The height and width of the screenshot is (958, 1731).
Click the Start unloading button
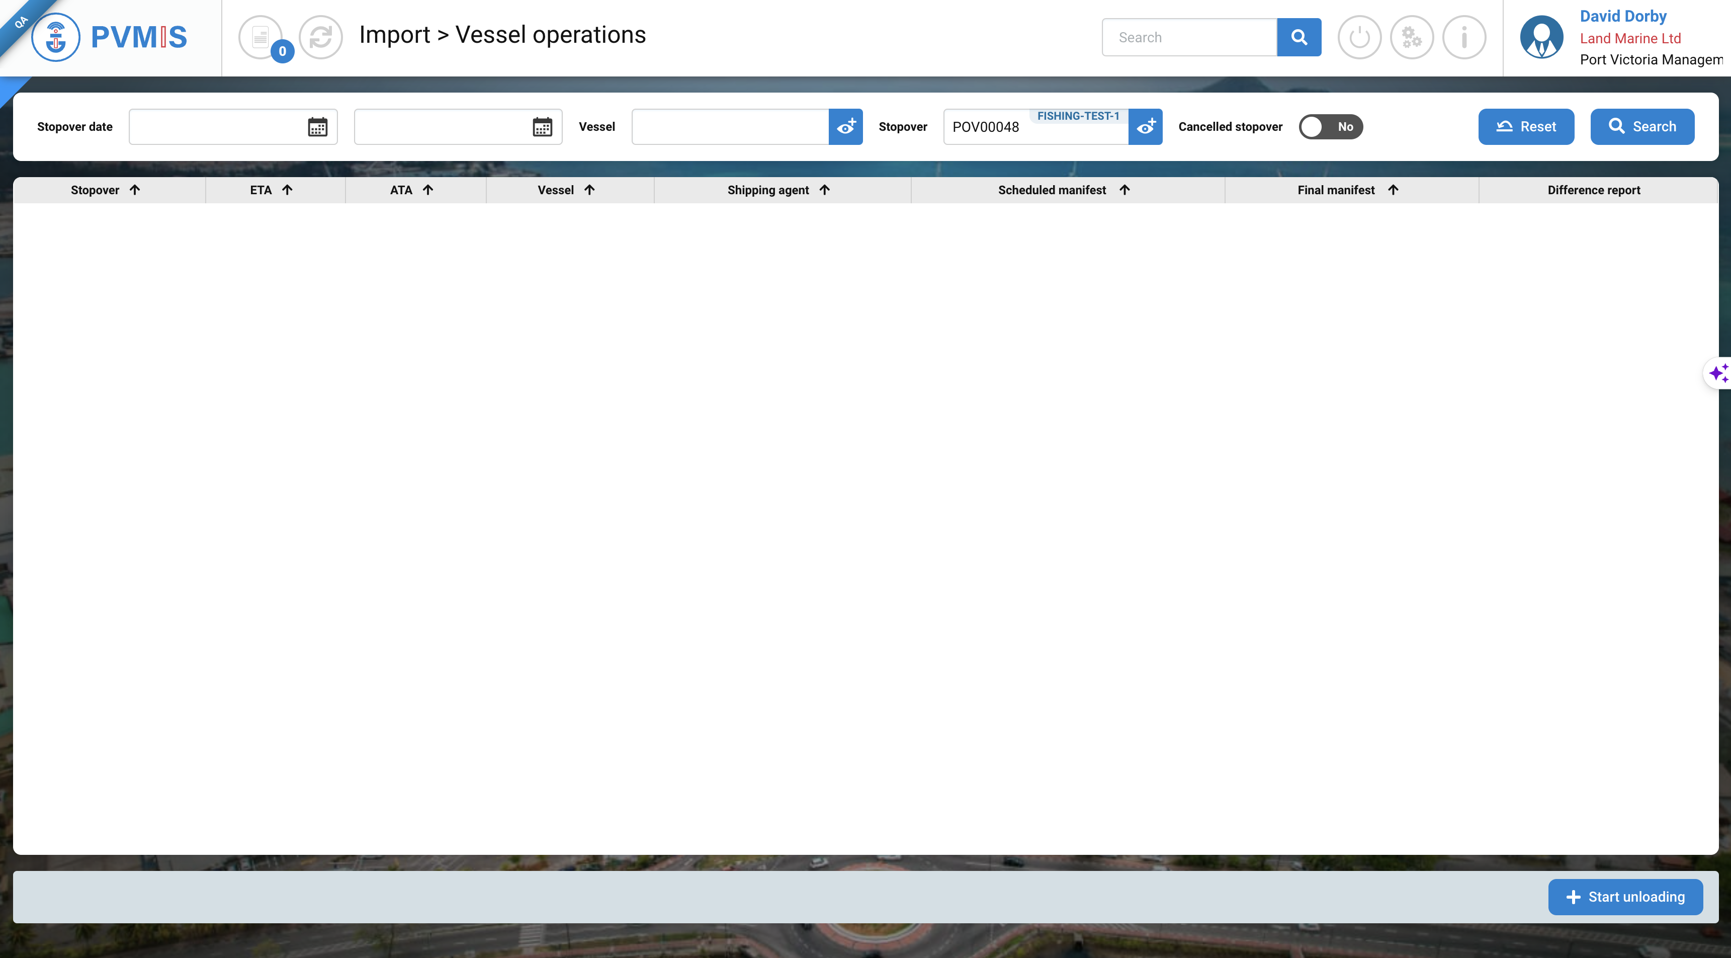coord(1625,897)
